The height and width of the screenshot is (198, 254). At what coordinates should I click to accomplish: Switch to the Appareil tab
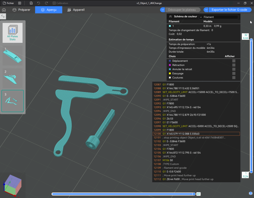76,10
